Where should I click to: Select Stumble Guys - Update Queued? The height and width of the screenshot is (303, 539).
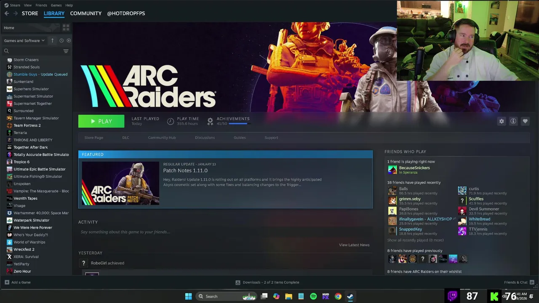40,74
